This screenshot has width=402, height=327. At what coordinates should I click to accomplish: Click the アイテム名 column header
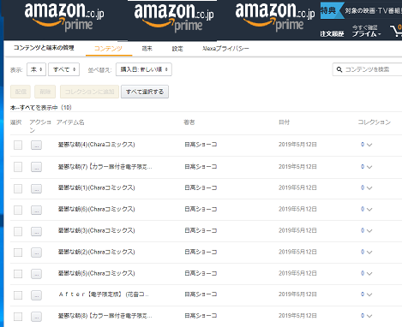pyautogui.click(x=70, y=122)
